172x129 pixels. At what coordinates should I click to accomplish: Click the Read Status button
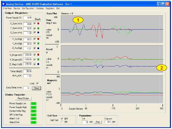point(23,98)
